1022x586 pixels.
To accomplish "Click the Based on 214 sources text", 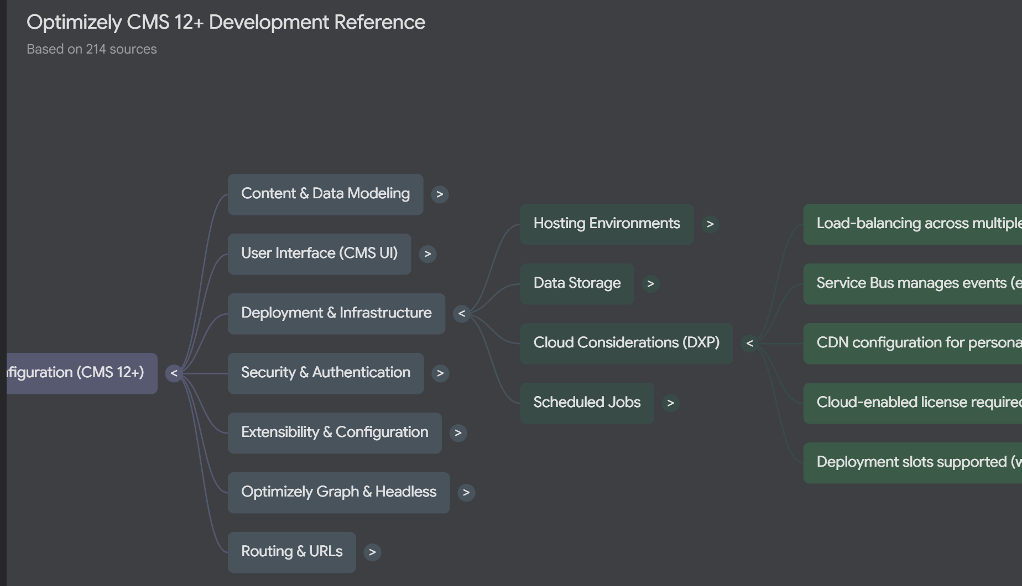I will (92, 49).
